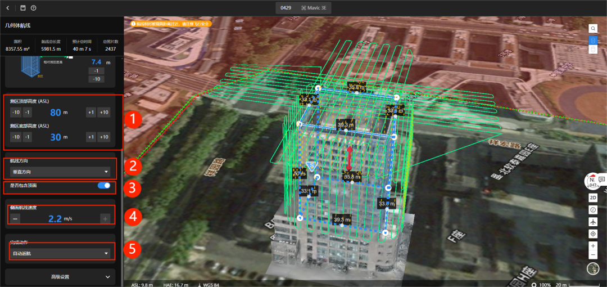Click the airplane aircraft-location icon

pos(593,222)
